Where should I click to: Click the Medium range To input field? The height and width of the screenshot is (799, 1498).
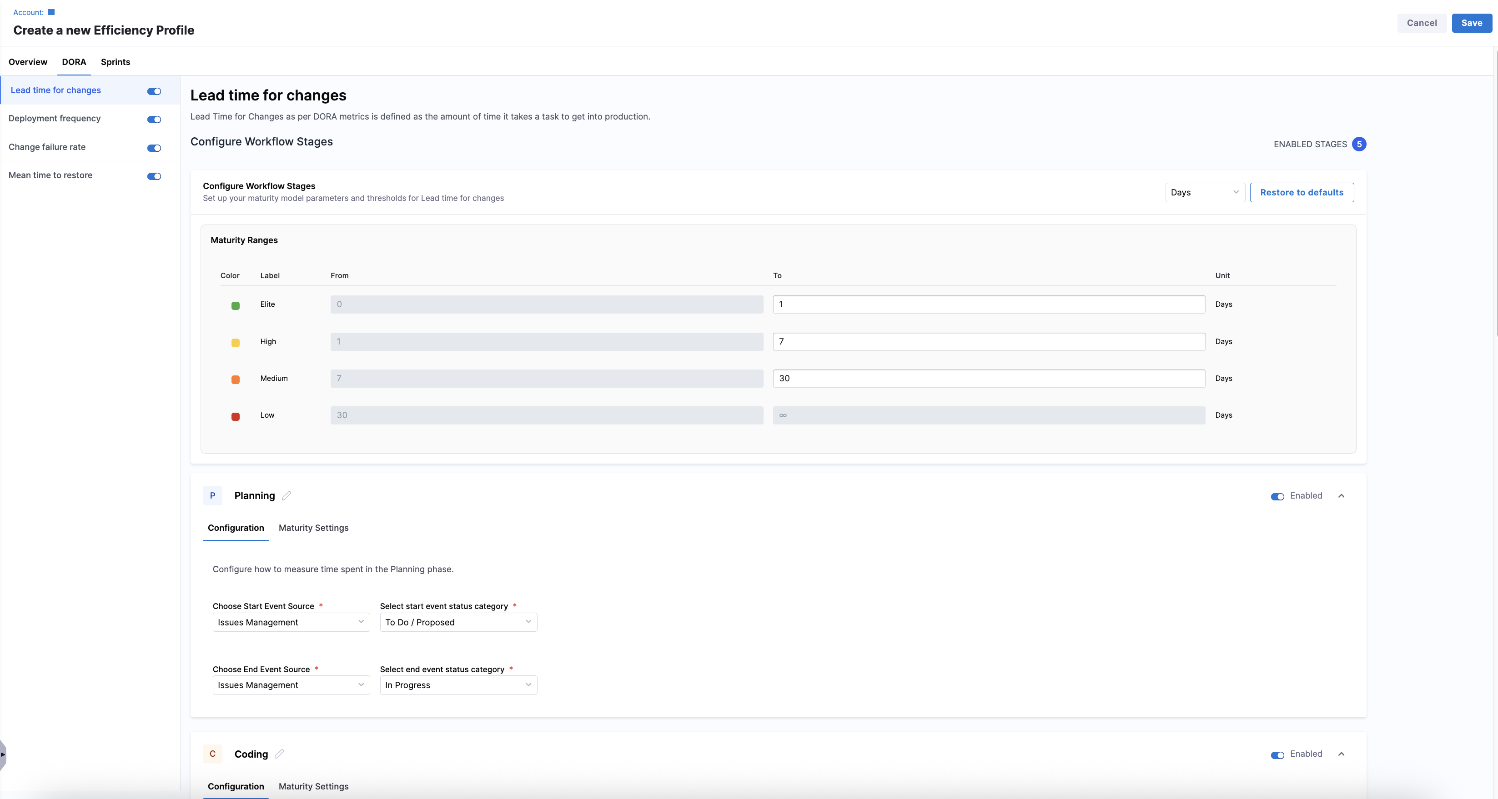(989, 378)
